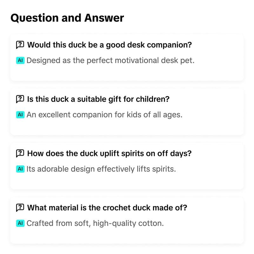Open "Is this duck a suitable gift for children?"

point(98,99)
